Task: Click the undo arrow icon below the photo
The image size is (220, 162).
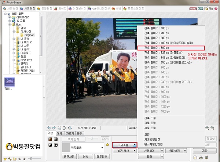Action: (49, 128)
